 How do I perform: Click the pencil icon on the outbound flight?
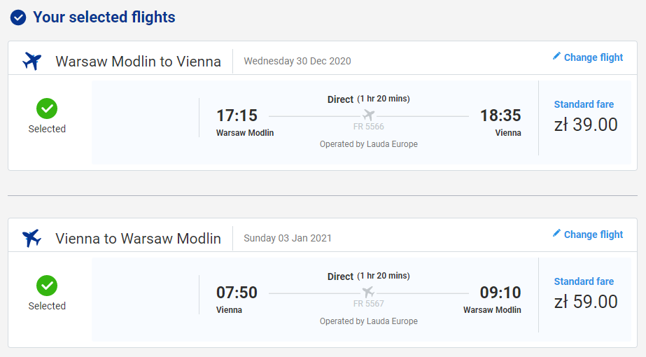point(556,56)
